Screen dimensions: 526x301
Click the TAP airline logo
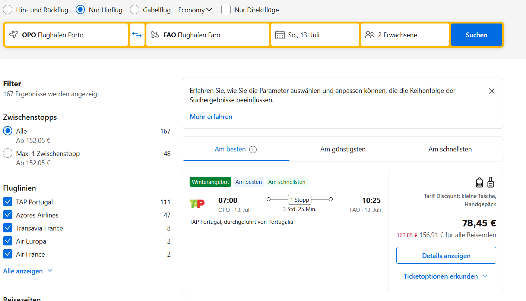tap(197, 204)
